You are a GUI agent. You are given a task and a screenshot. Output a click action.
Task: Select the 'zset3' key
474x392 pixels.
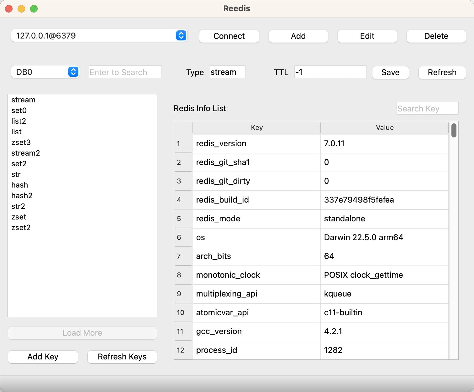(x=82, y=142)
